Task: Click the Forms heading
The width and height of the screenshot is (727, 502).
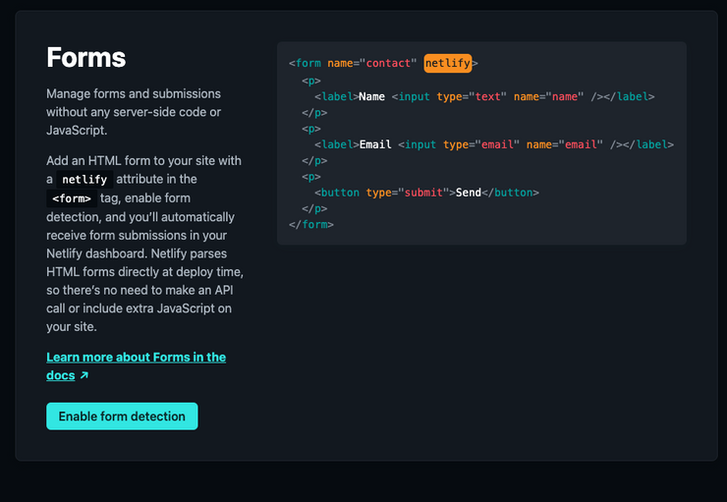Action: (x=86, y=58)
